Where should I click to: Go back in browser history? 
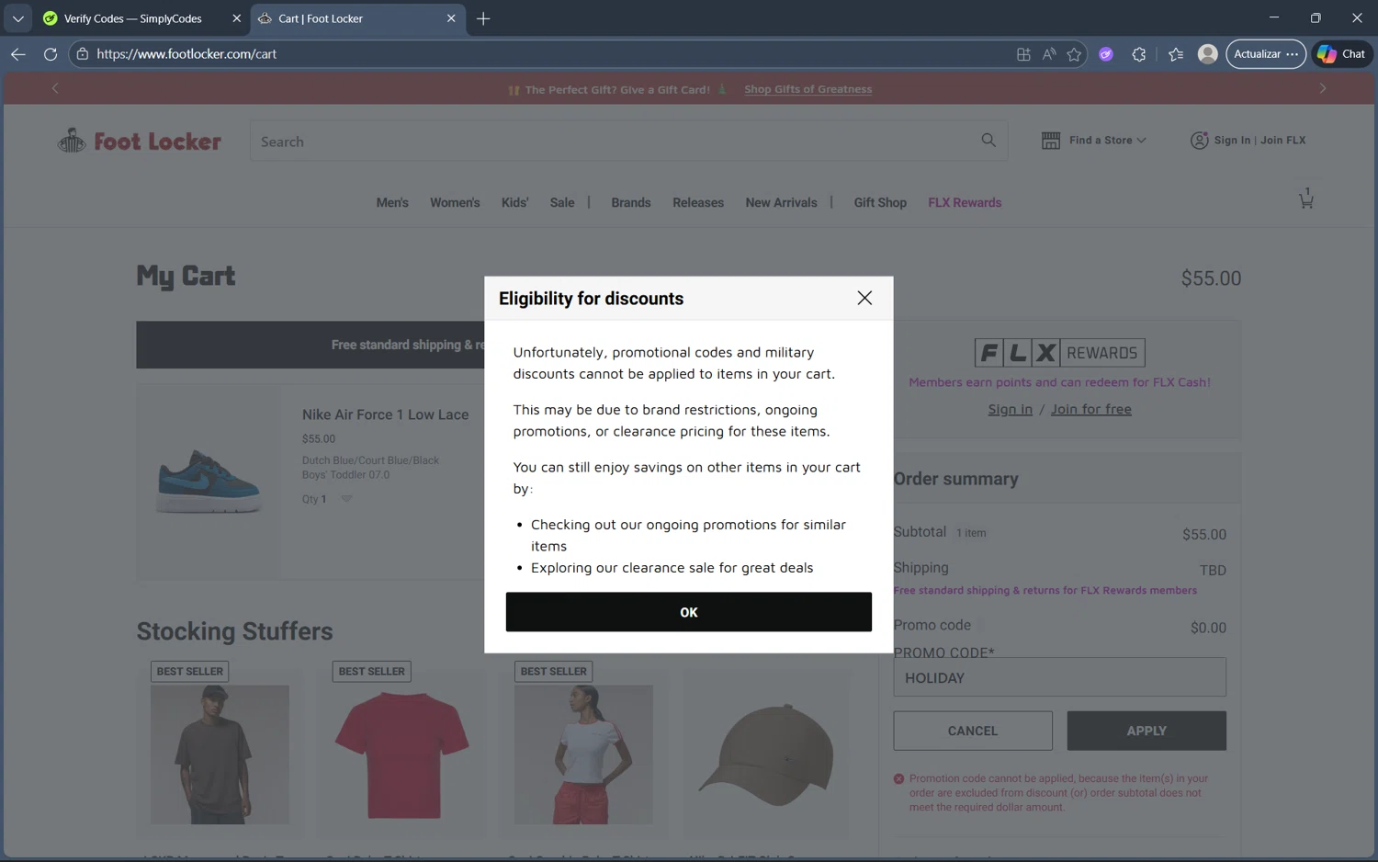coord(17,54)
